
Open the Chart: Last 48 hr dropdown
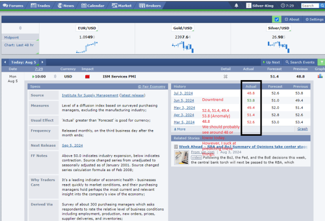pyautogui.click(x=20, y=48)
